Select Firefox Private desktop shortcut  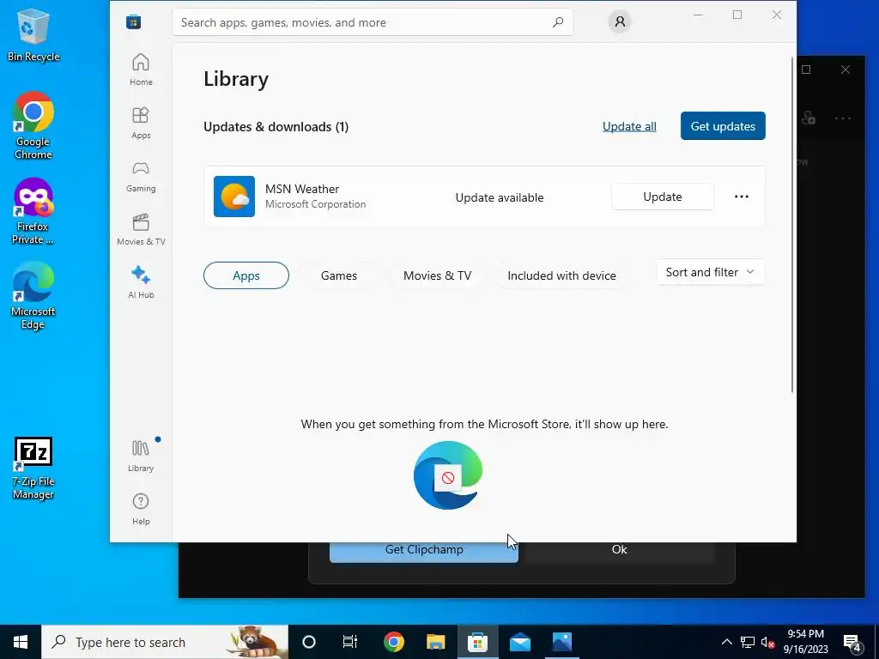(x=33, y=211)
